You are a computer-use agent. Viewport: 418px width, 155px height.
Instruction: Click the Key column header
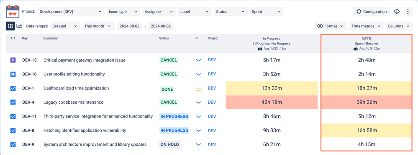click(25, 38)
